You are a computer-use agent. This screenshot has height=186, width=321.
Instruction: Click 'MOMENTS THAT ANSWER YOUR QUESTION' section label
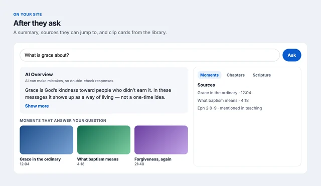[63, 120]
